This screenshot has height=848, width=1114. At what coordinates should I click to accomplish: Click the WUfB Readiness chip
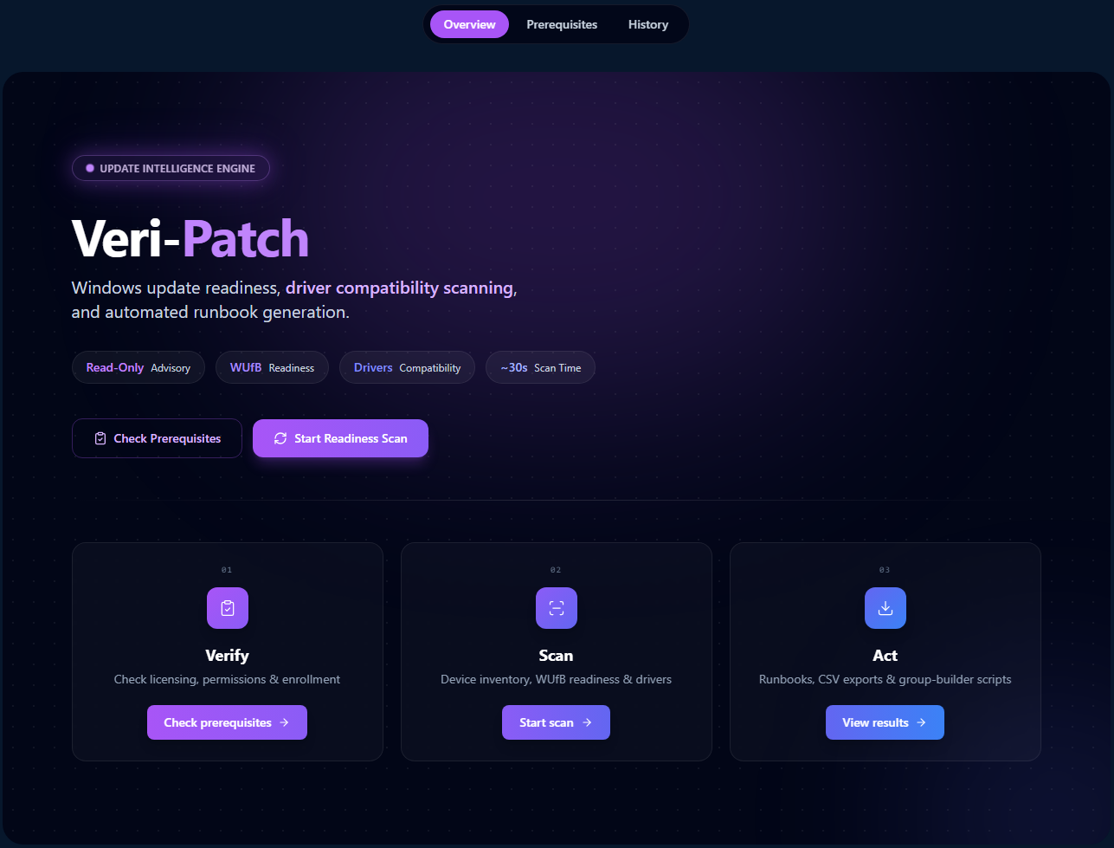(x=272, y=367)
